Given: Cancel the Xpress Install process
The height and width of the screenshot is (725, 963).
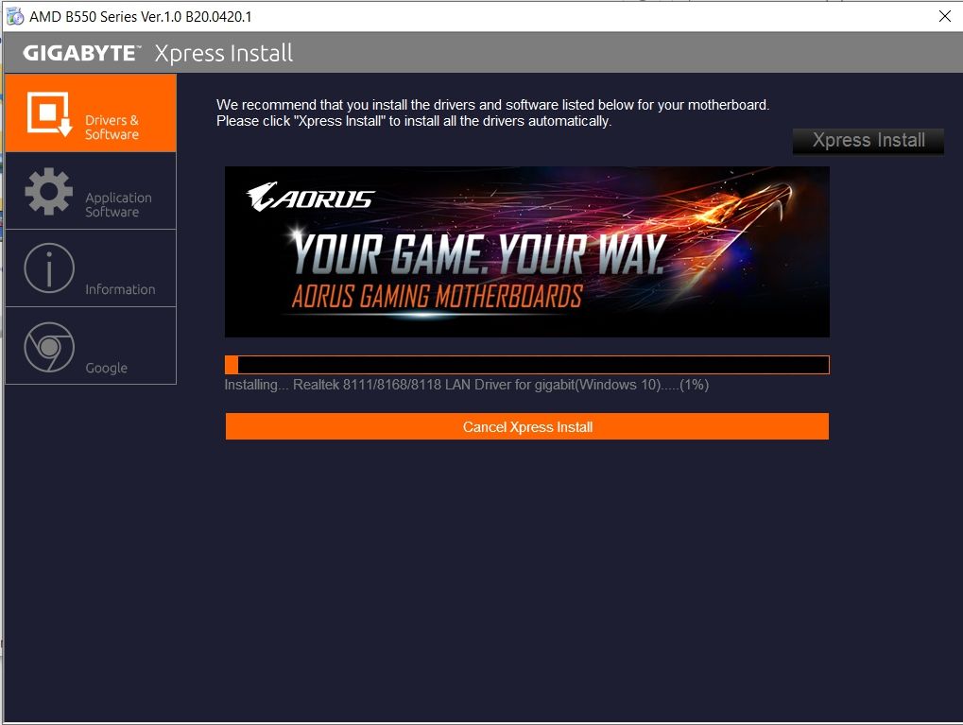Looking at the screenshot, I should [x=527, y=426].
